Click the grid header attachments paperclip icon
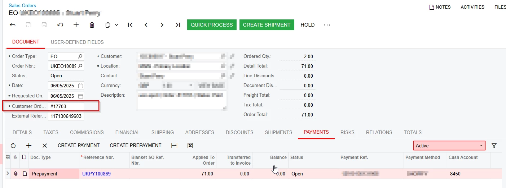The height and width of the screenshot is (188, 506). tap(16, 157)
